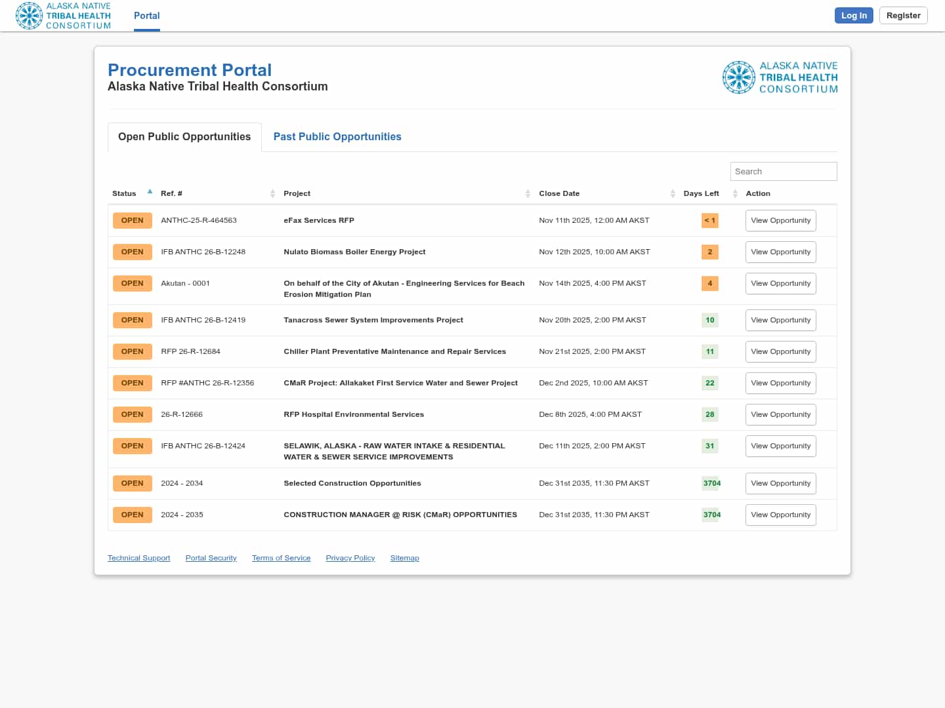This screenshot has height=708, width=945.
Task: Click the large ANTHC logo beside portal heading
Action: pyautogui.click(x=780, y=77)
